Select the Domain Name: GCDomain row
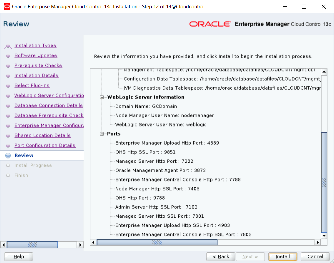This screenshot has width=334, height=263. (146, 107)
